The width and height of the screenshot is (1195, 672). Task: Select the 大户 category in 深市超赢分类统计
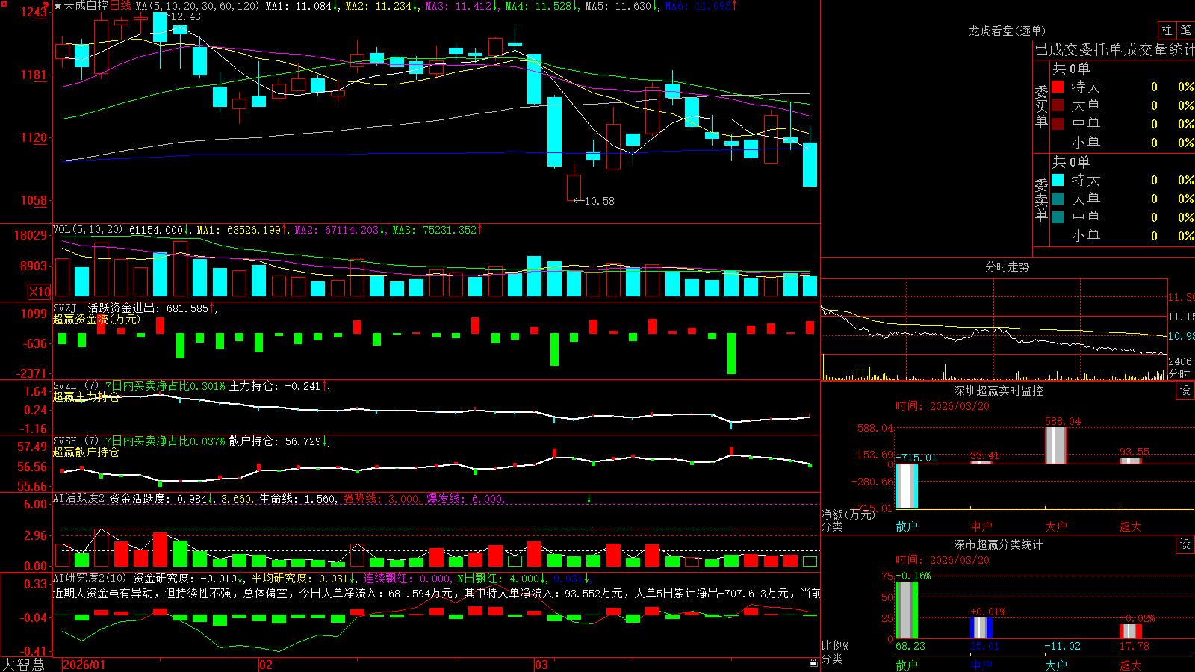1056,665
